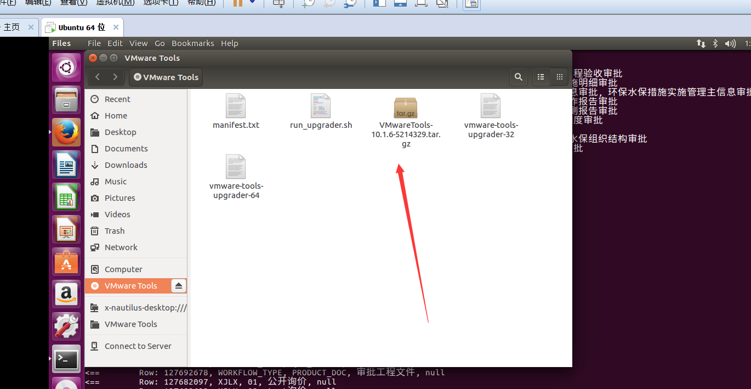Open LibreOffice Calc from the launcher
The height and width of the screenshot is (389, 751).
tap(66, 197)
